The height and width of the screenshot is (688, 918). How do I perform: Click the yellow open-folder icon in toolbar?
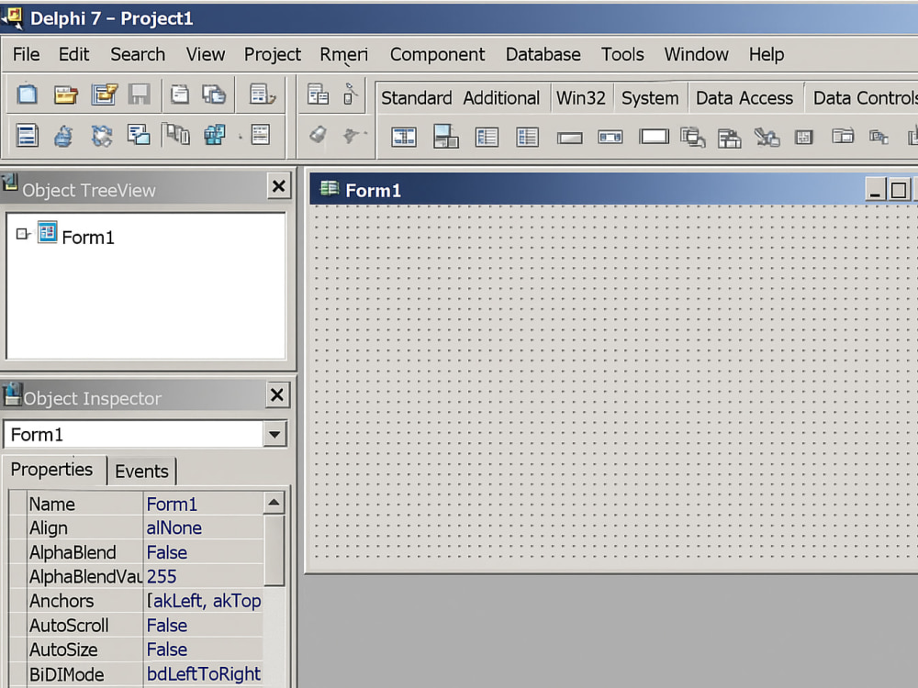point(65,94)
